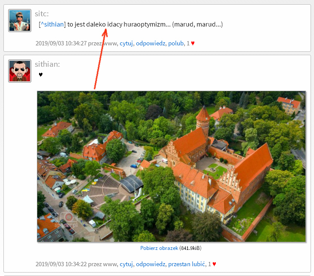Screen dimensions: 314x276
Task: Follow the ^sithian mention link
Action: 52,24
